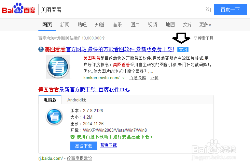
Task: Open 美图看看最新官方版下载_百度软件中心 link
Action: tap(84, 89)
